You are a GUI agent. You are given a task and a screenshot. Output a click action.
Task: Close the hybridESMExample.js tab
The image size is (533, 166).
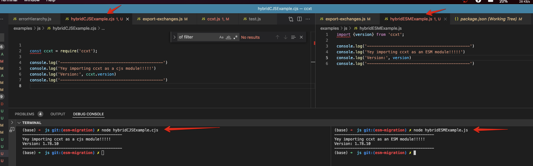445,19
